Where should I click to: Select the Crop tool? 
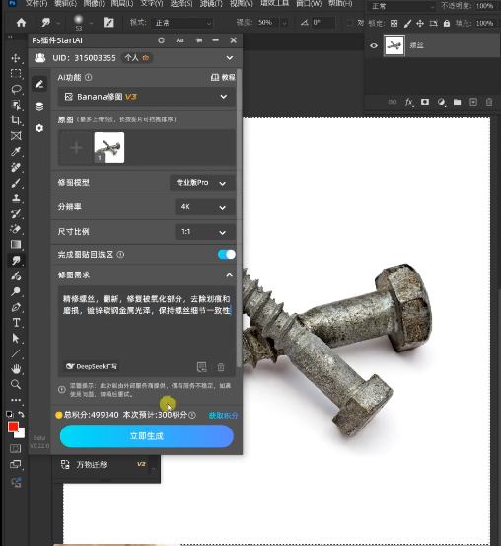click(16, 120)
